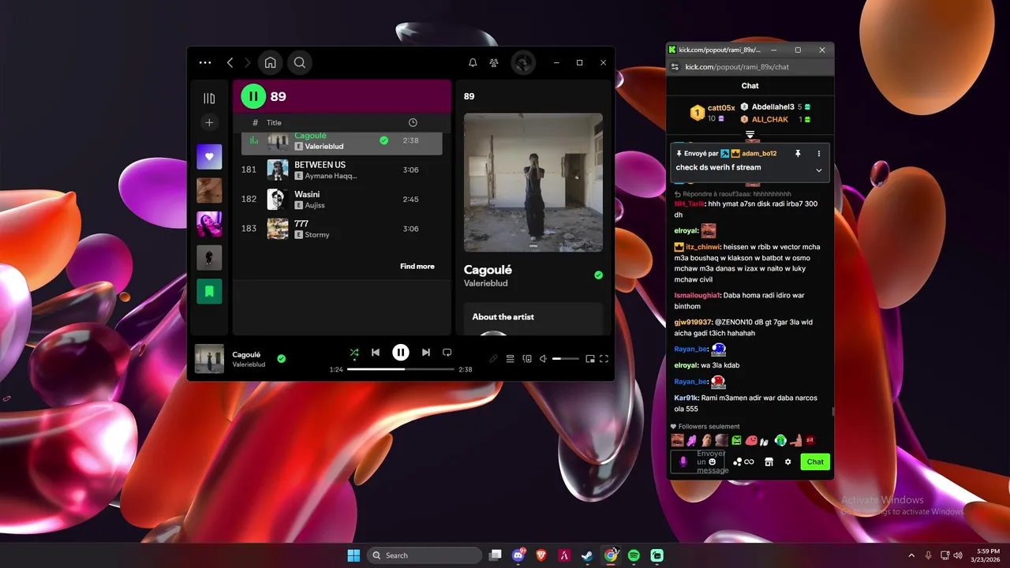Open the Spotify Home page
The image size is (1010, 568).
tap(270, 62)
